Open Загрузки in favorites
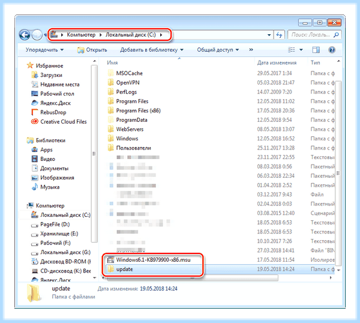Image resolution: width=360 pixels, height=323 pixels. click(x=51, y=75)
